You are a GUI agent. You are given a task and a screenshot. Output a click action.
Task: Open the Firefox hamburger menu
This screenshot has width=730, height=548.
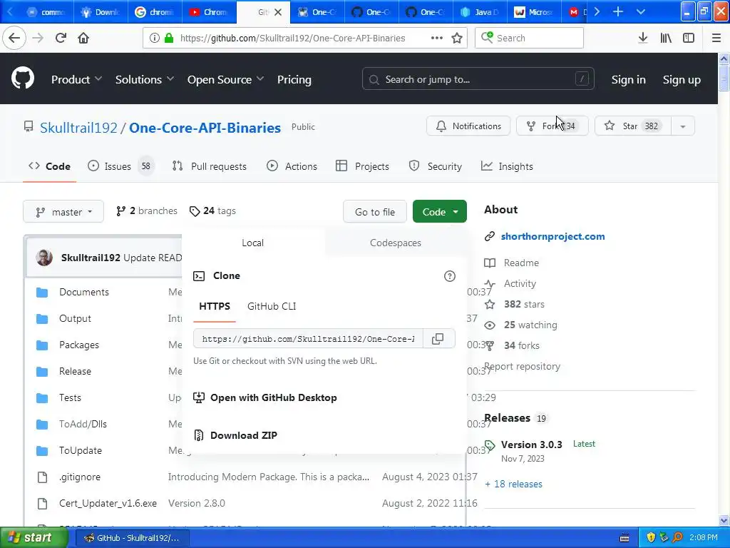pyautogui.click(x=716, y=39)
